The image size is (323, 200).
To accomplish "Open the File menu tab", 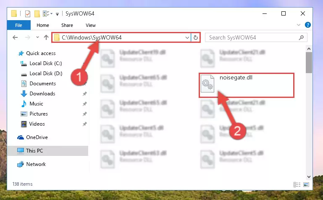I will tap(19, 25).
